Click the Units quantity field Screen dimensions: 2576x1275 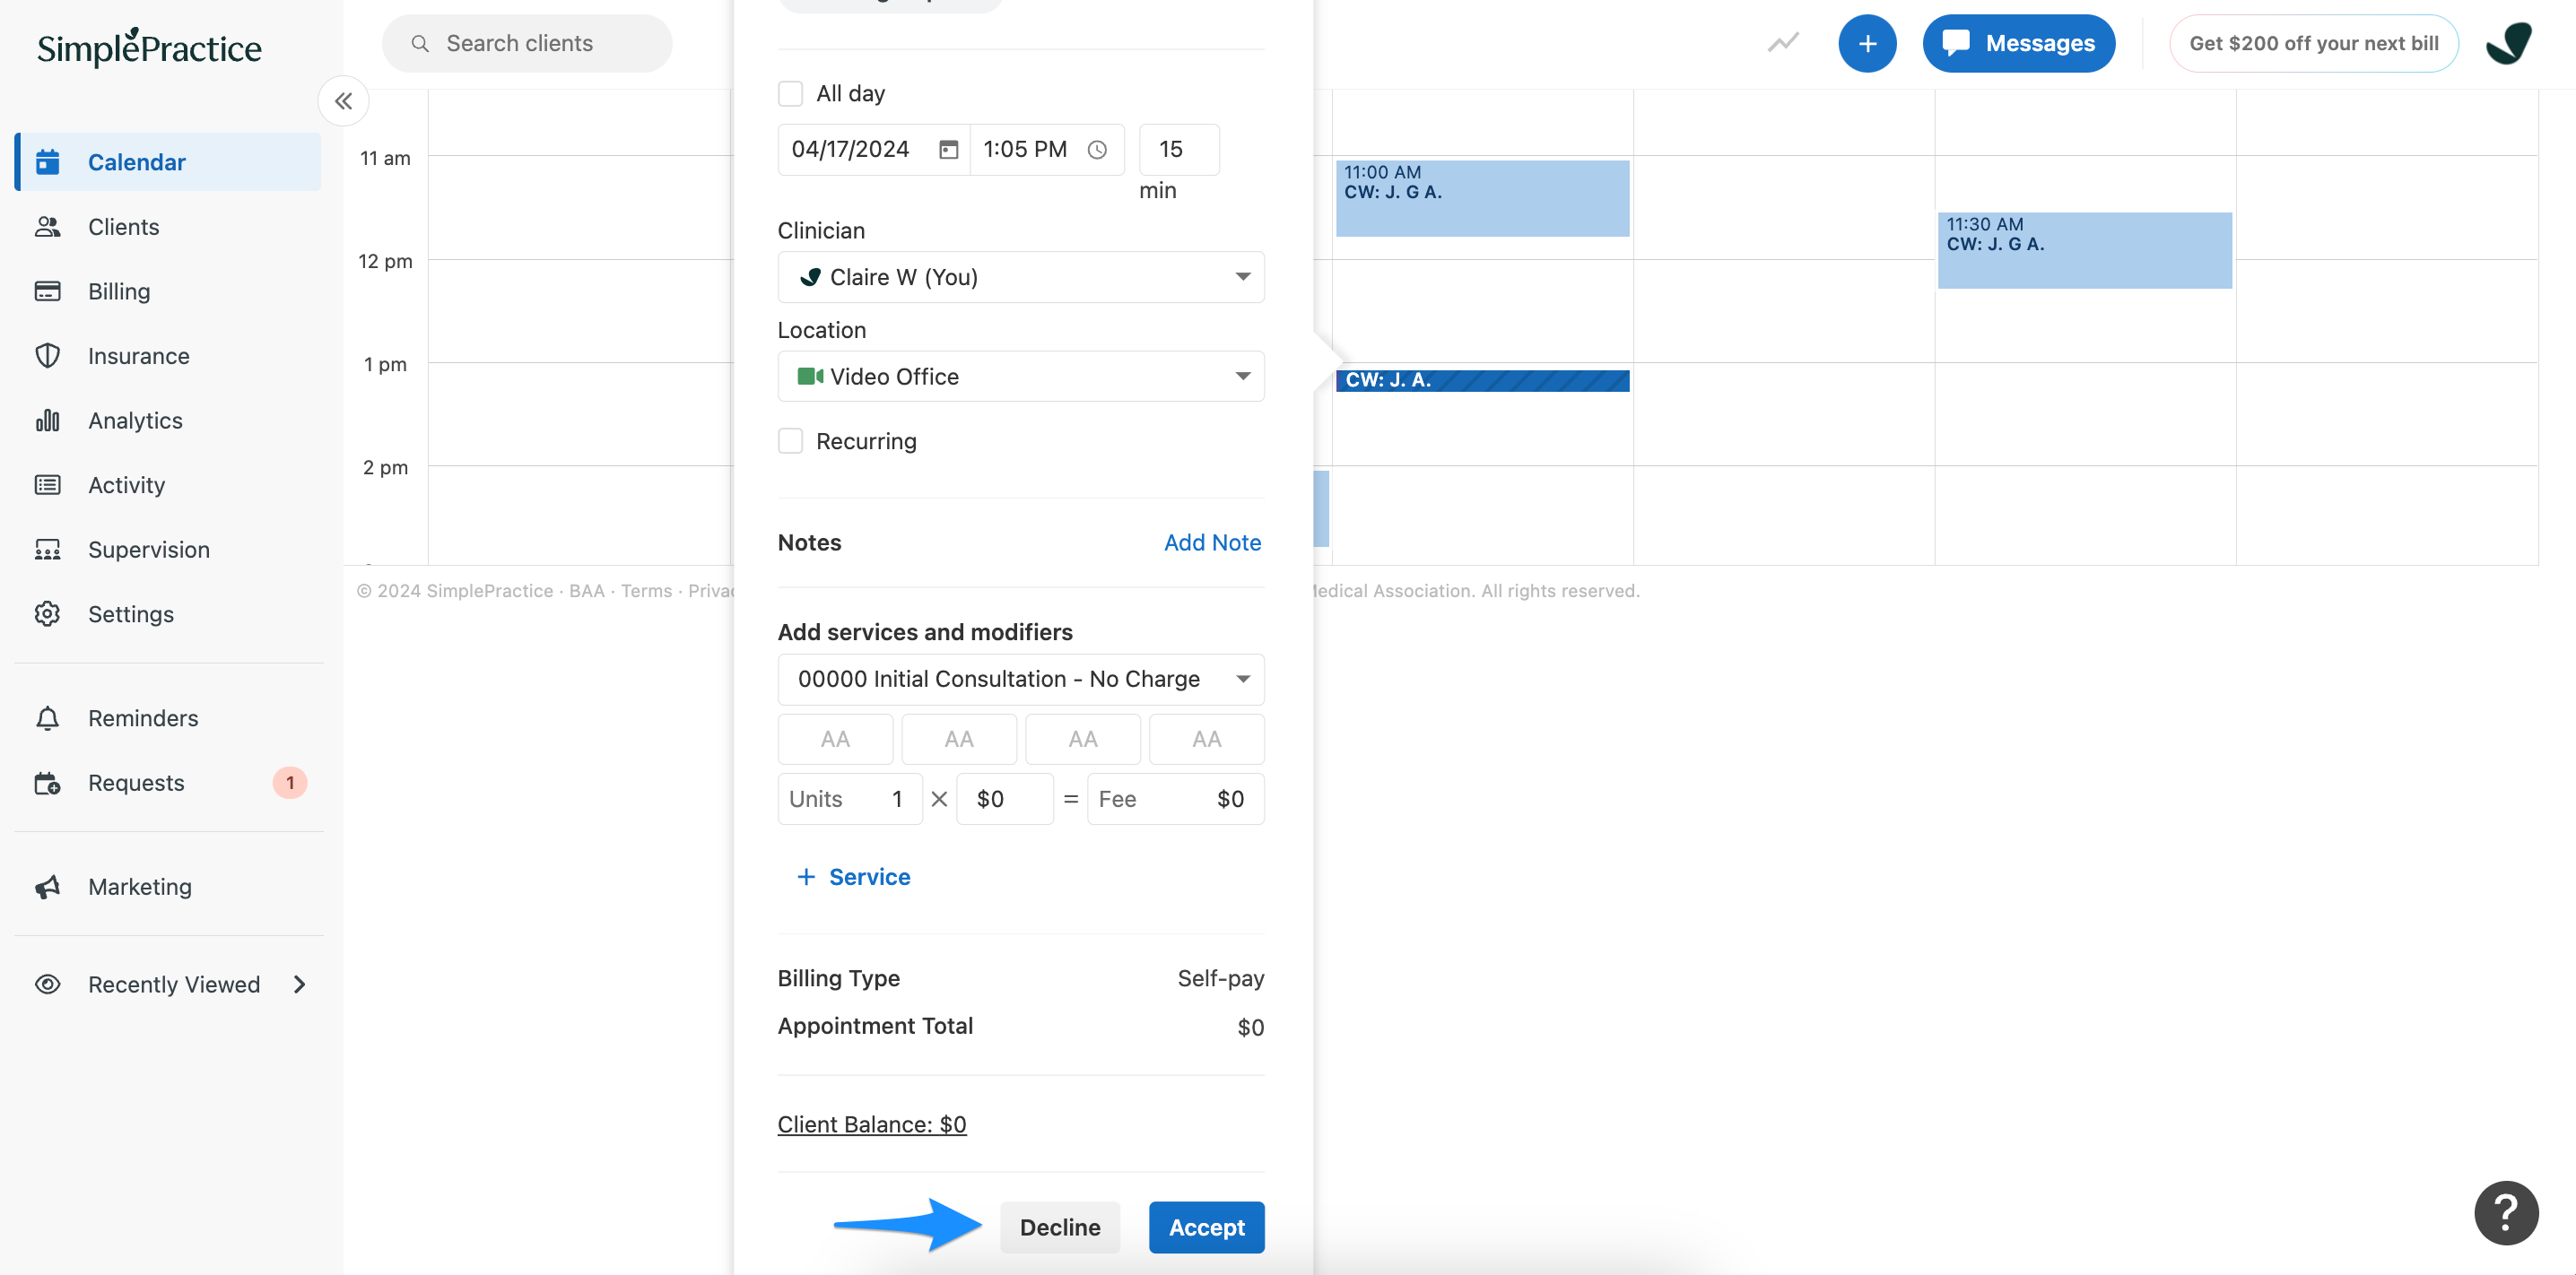click(x=850, y=798)
